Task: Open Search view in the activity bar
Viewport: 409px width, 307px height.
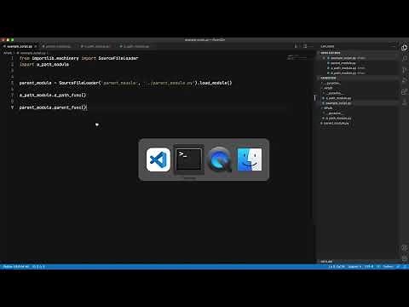Action: click(404, 59)
